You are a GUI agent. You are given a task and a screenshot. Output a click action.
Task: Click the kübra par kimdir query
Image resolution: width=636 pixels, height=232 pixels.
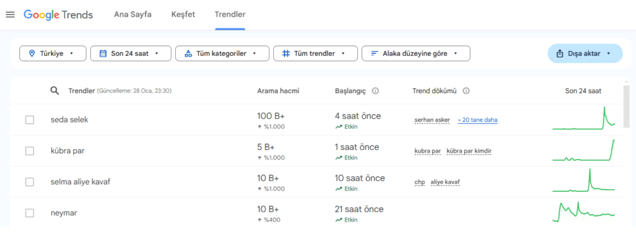(x=469, y=151)
